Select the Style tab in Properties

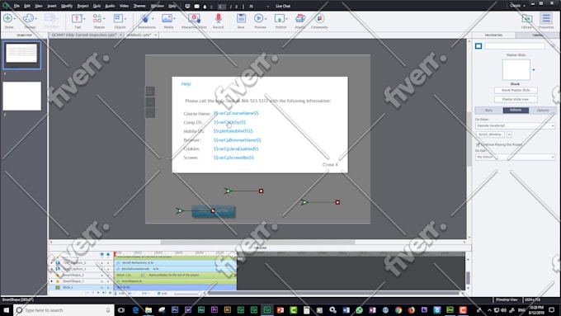click(x=488, y=111)
